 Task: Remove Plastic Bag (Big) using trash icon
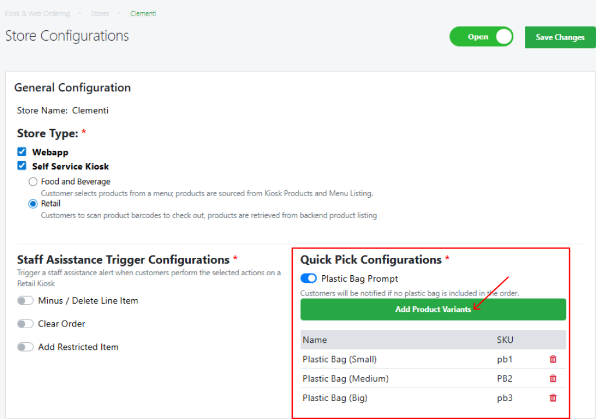click(553, 398)
